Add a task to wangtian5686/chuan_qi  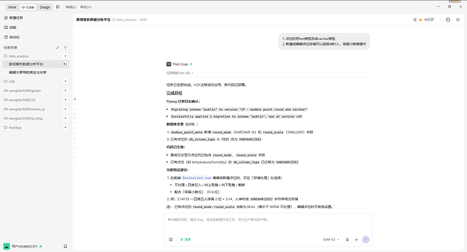point(65,109)
